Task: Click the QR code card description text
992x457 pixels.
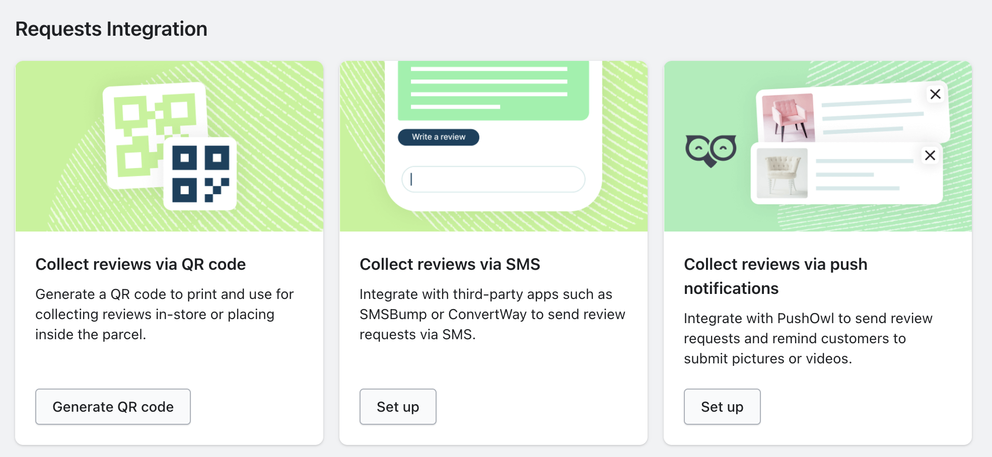Action: click(164, 314)
